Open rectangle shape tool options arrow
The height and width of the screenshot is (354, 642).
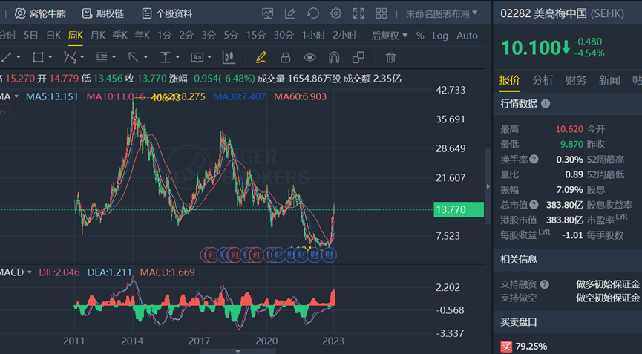[x=50, y=57]
